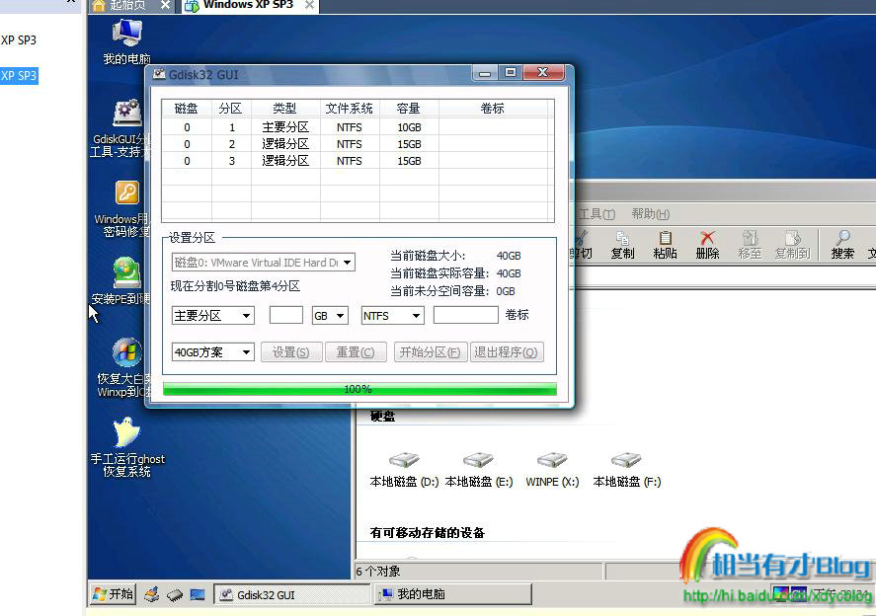Close the 起始页 tab

tap(165, 5)
